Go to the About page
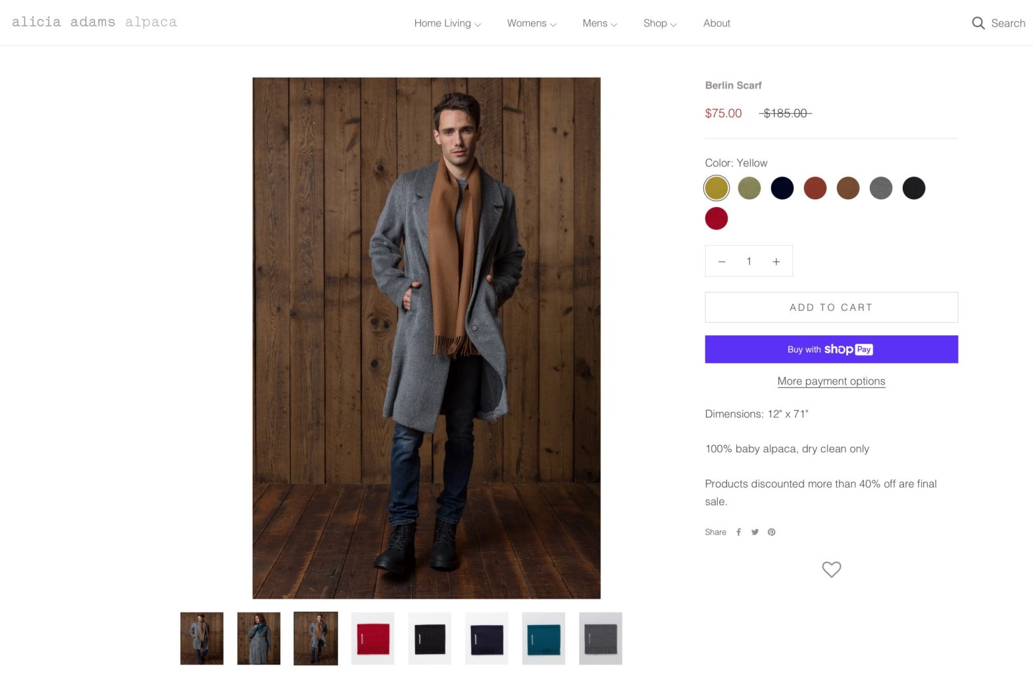 pos(717,23)
